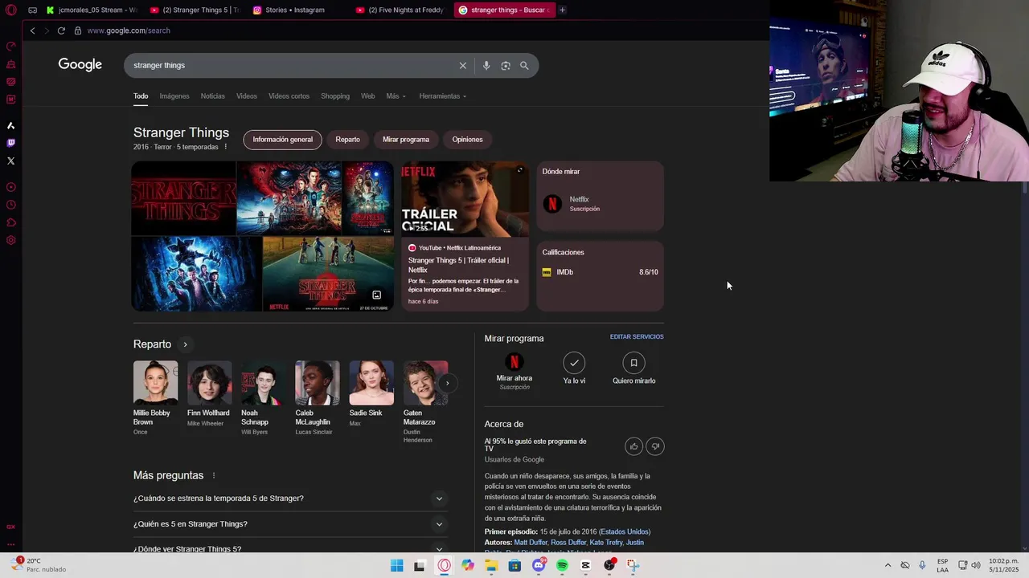Go back to the previous page
Screen dimensions: 1029x578
pos(32,31)
